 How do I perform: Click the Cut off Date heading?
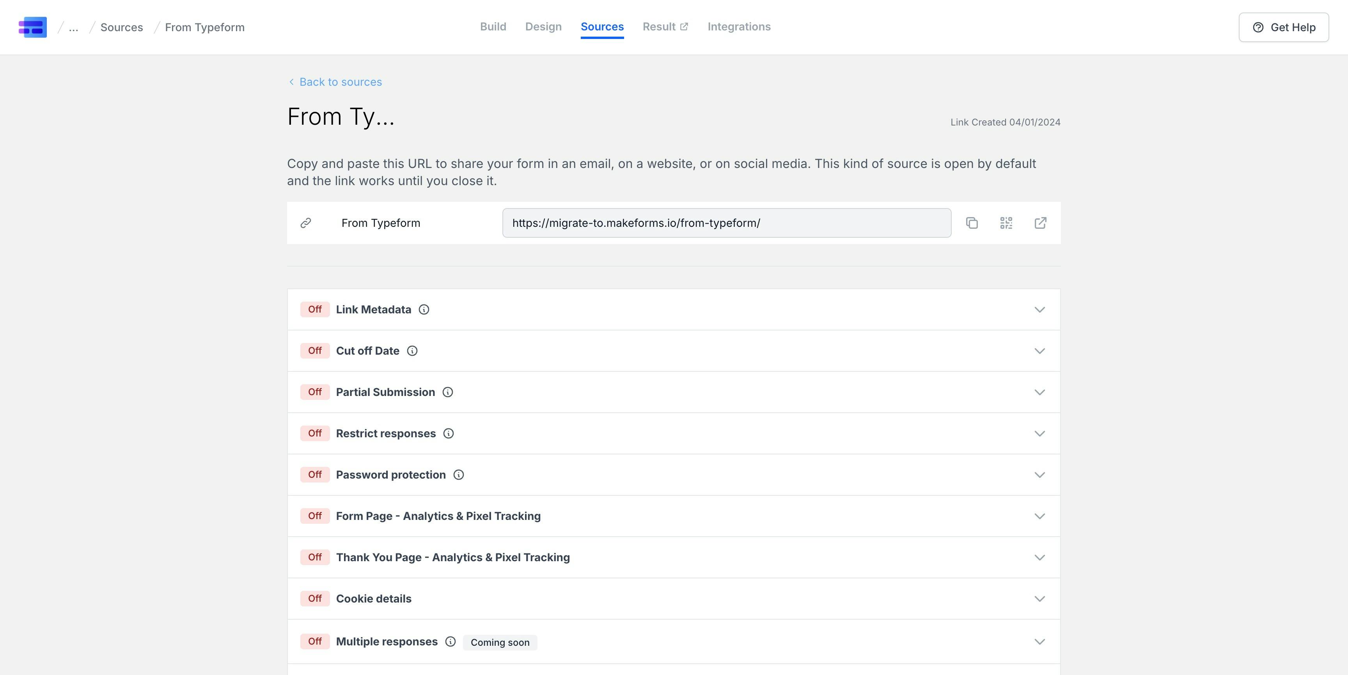pyautogui.click(x=367, y=351)
